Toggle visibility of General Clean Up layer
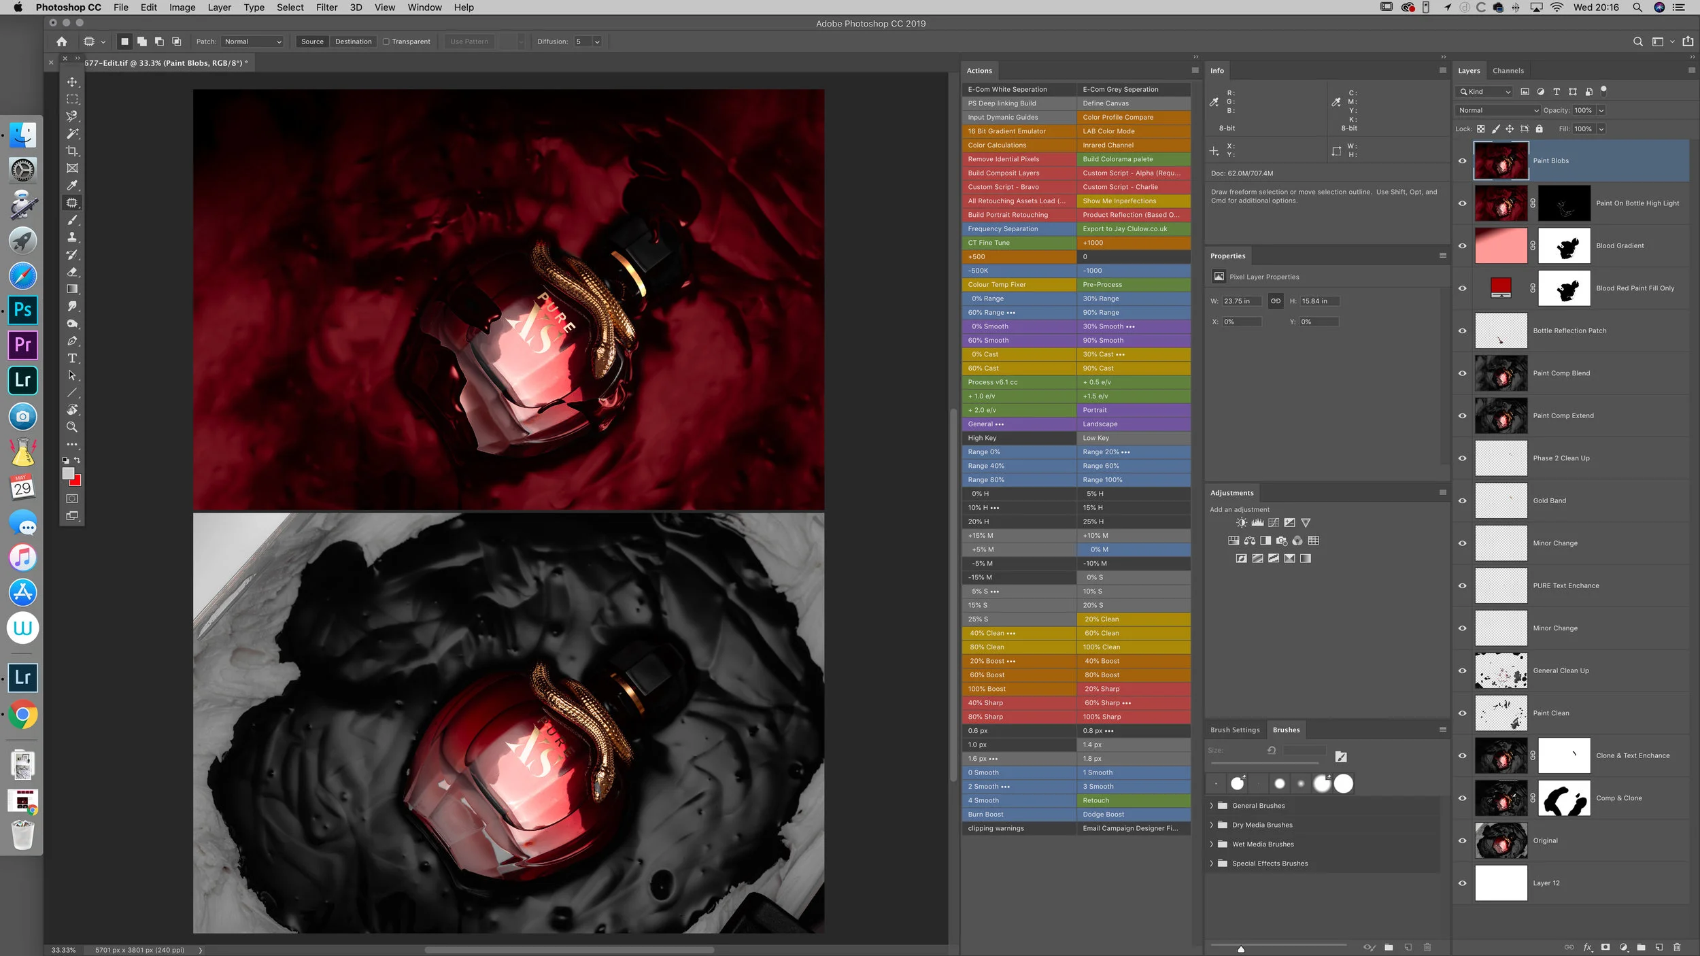 [x=1463, y=671]
